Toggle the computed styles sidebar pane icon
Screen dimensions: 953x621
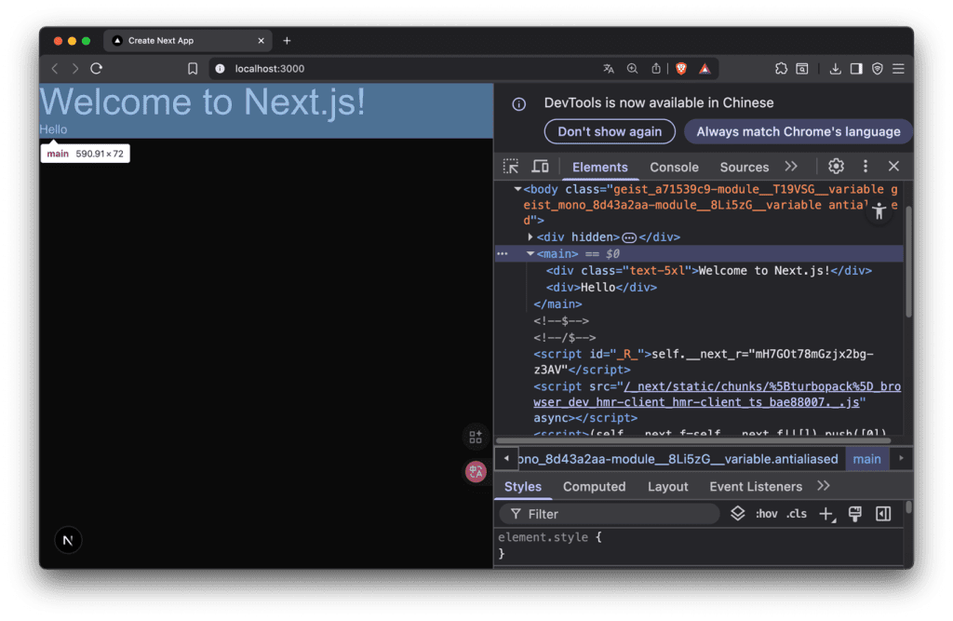tap(883, 514)
